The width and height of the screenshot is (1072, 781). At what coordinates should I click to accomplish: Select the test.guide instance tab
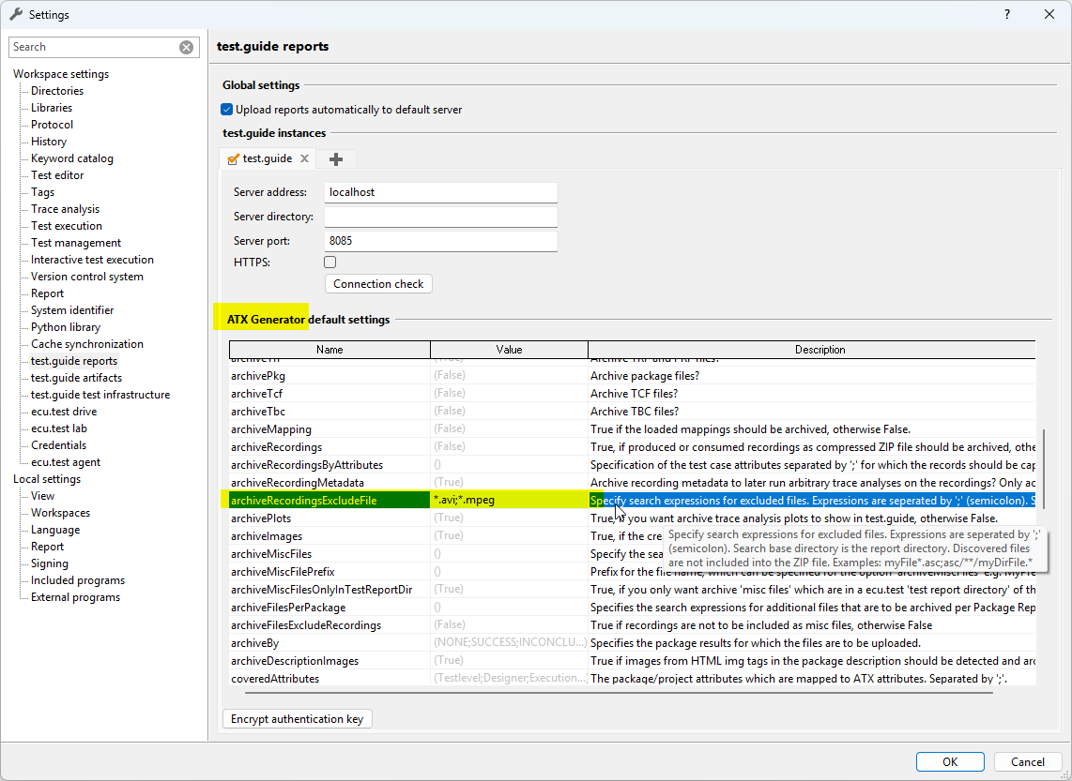click(267, 159)
